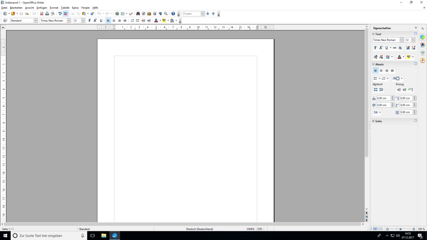Run the spelling and grammar check icon
The image size is (427, 240).
(60, 14)
